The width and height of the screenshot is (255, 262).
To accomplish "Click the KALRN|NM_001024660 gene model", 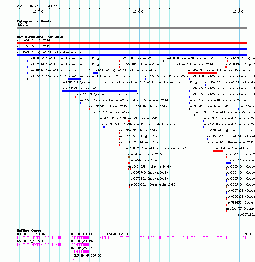I will 39,237.
